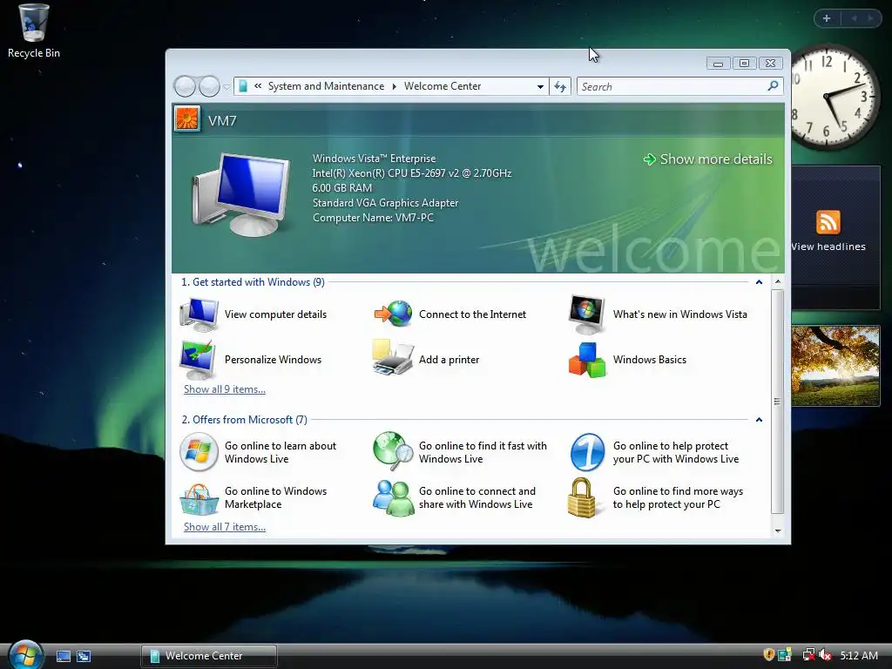Click the 2. Offers from Microsoft (7) heading
Screen dimensions: 892x669
(x=244, y=420)
